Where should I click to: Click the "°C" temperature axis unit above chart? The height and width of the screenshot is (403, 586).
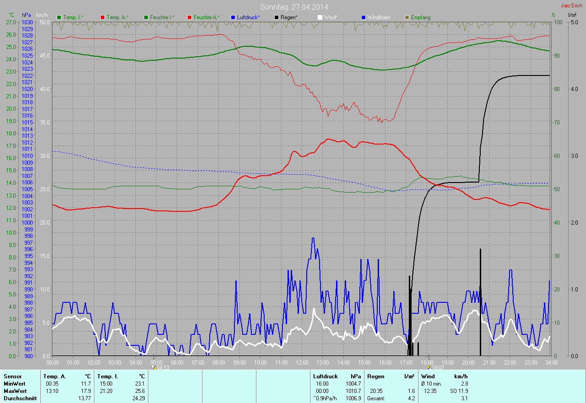point(11,15)
